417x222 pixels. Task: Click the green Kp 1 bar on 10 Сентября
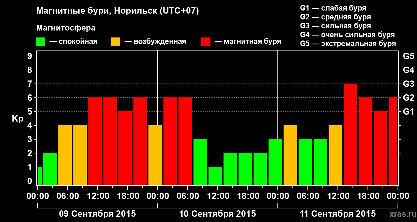(215, 176)
